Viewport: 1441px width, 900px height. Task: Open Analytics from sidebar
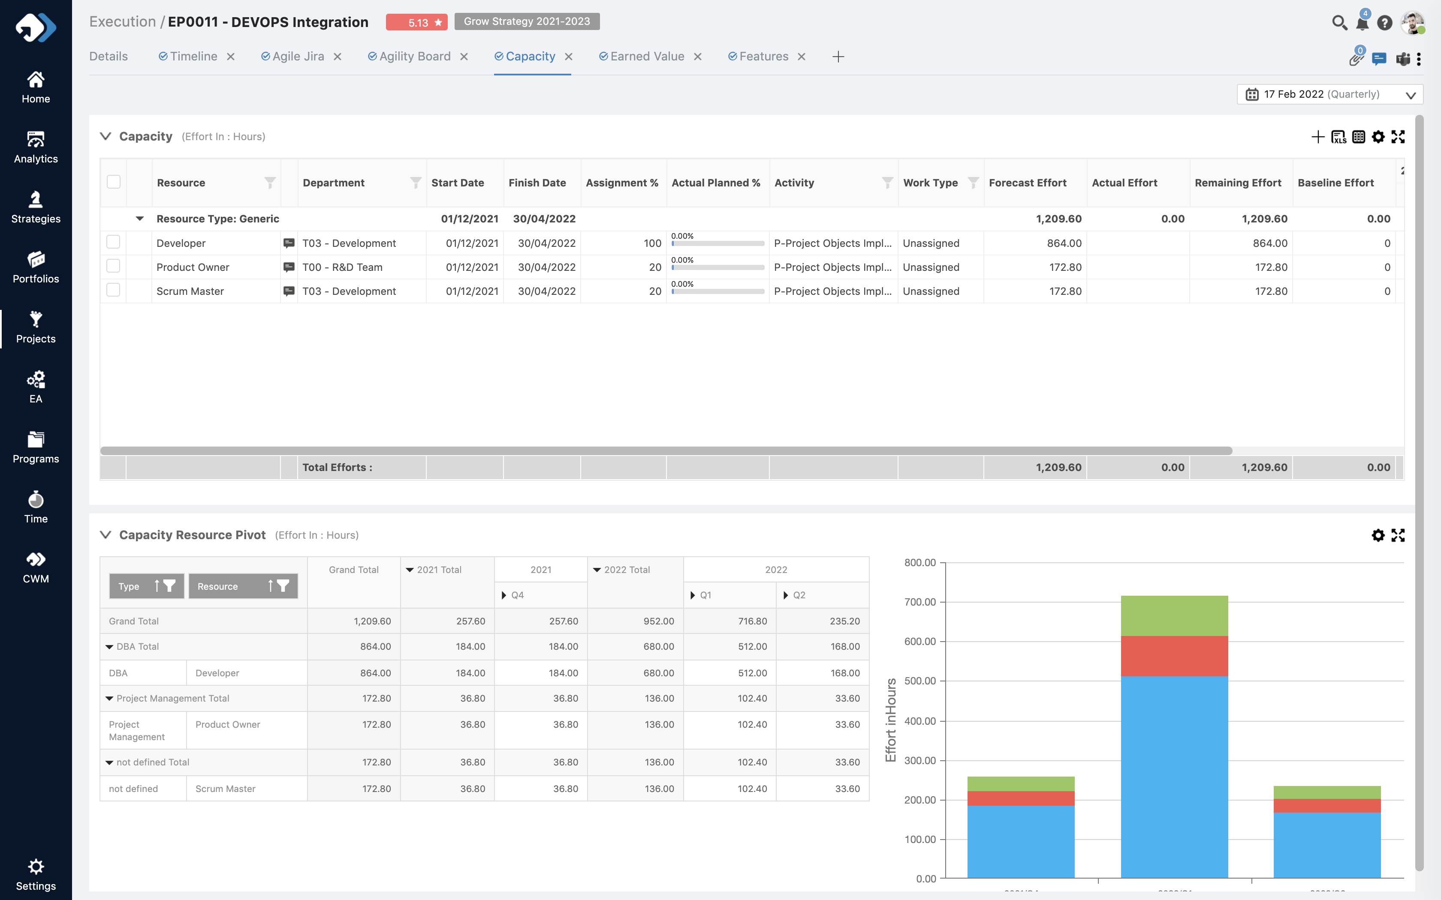[x=36, y=147]
